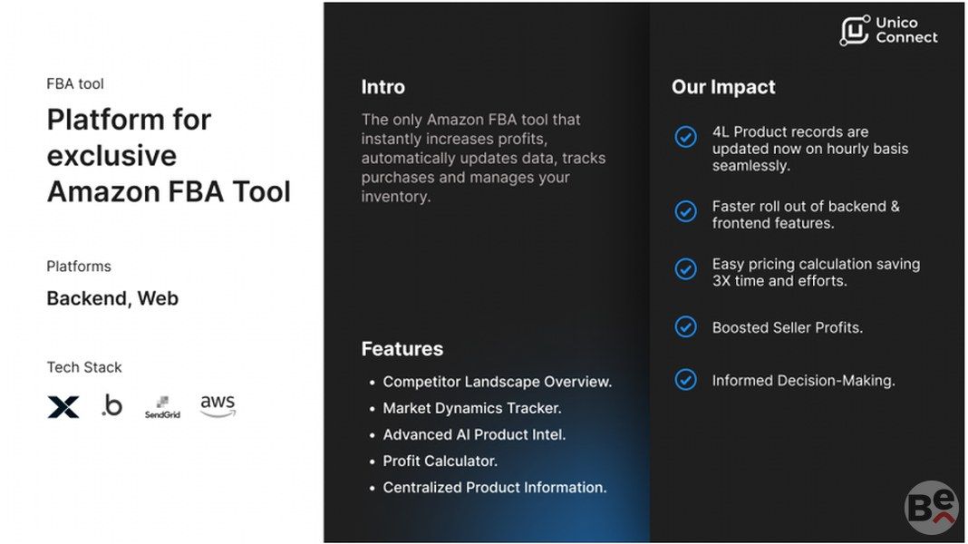Select the Profit Calculator feature item
Viewport: 968px width, 544px height.
(440, 461)
